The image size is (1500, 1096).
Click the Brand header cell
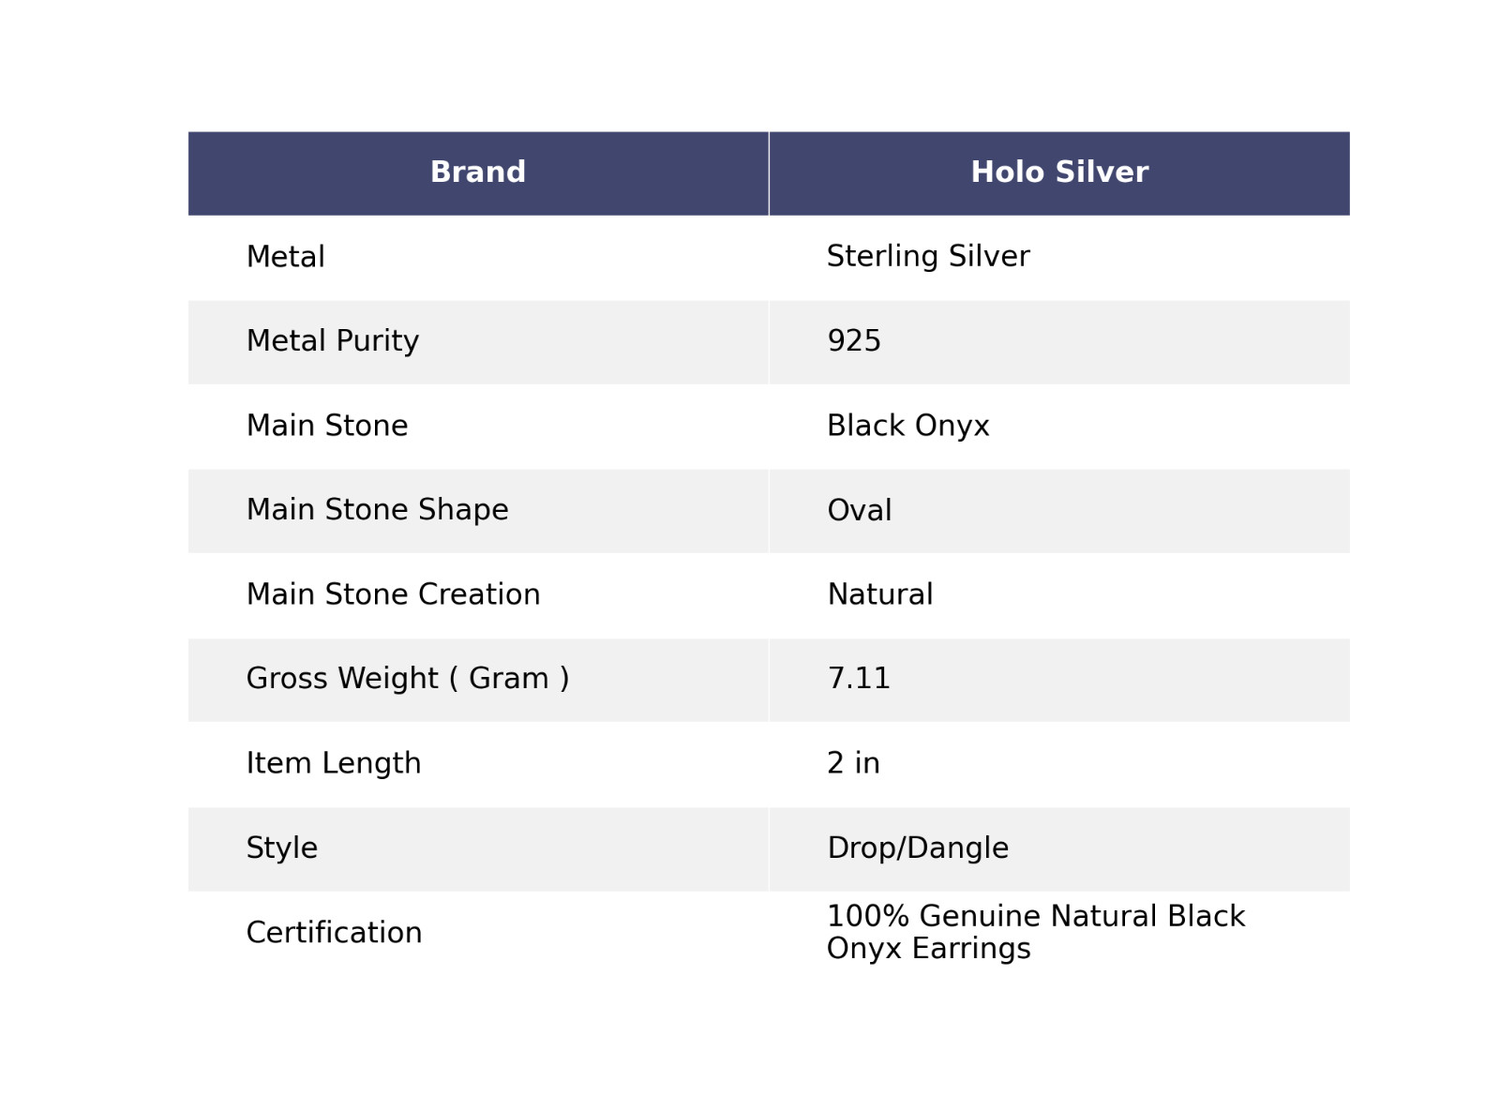pos(477,173)
